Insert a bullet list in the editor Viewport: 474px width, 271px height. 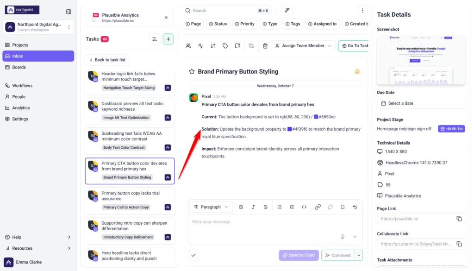(279, 207)
